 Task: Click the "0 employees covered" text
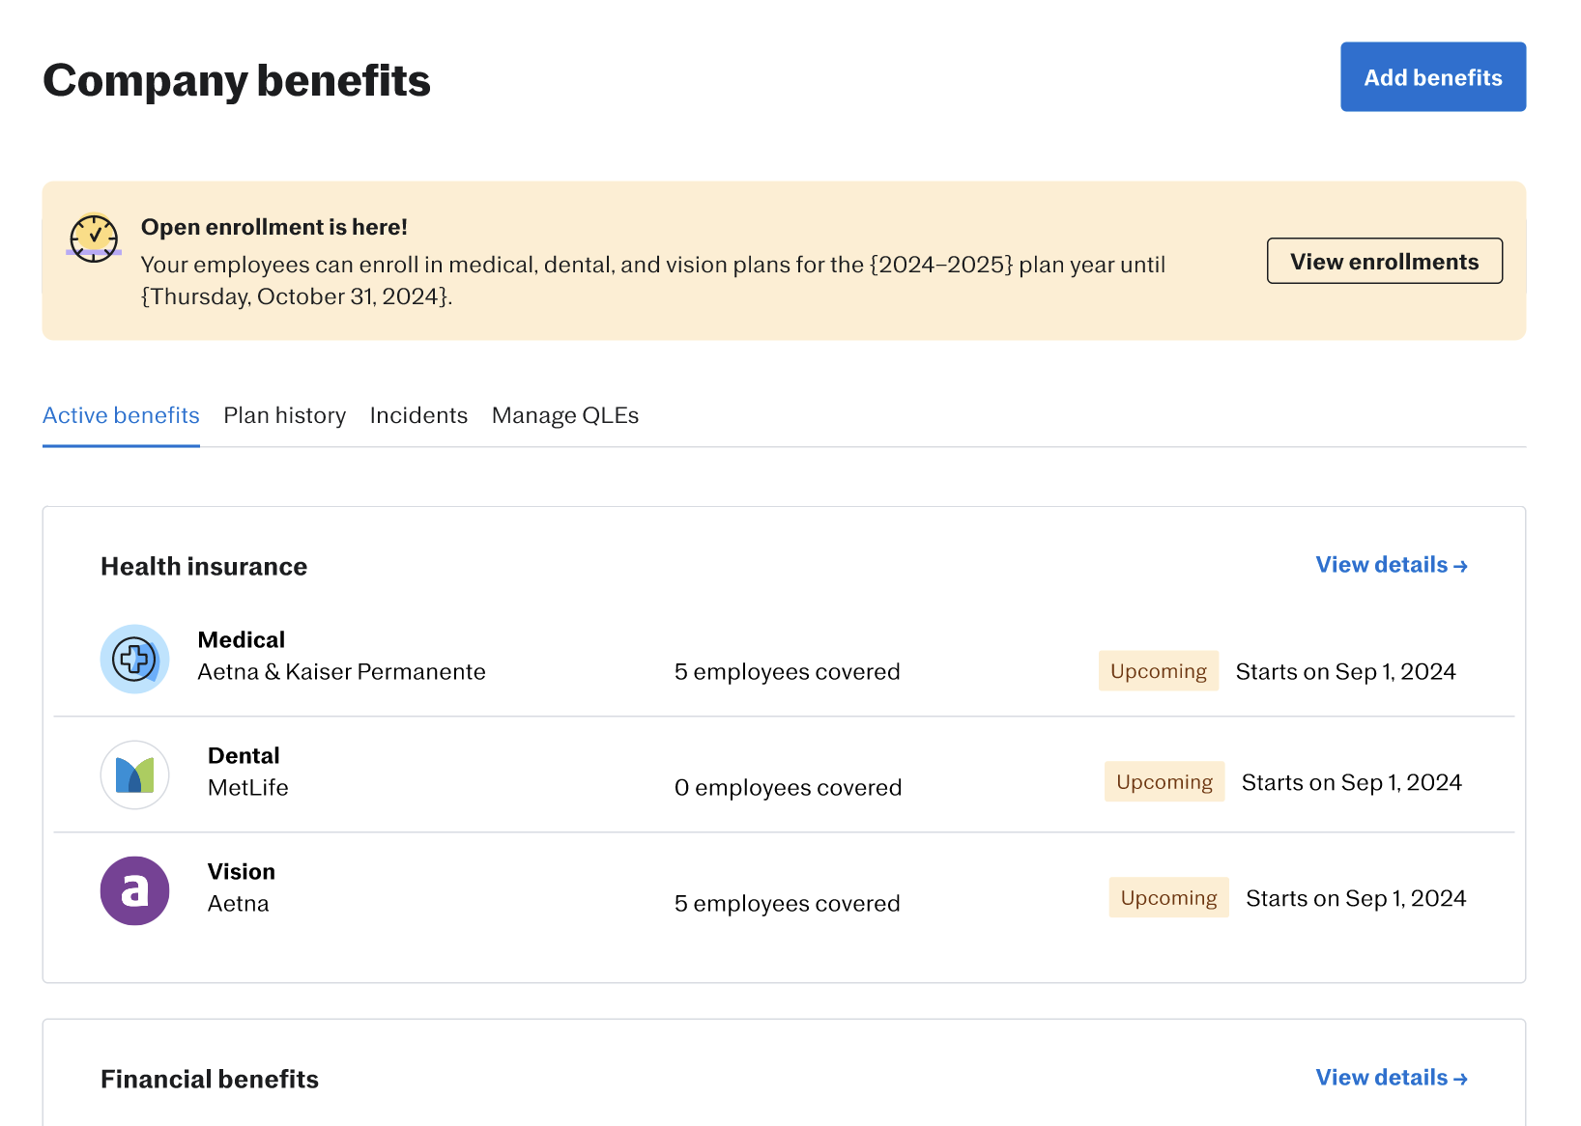[788, 788]
